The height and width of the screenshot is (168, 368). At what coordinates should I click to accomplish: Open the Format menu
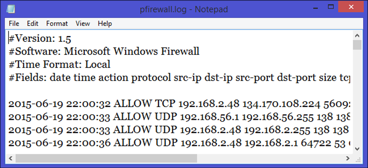57,23
